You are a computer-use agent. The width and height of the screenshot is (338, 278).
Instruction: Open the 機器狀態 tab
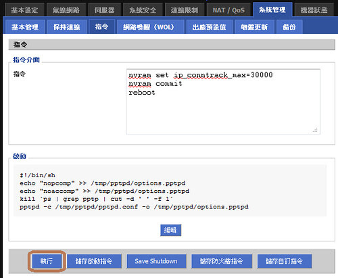click(314, 10)
